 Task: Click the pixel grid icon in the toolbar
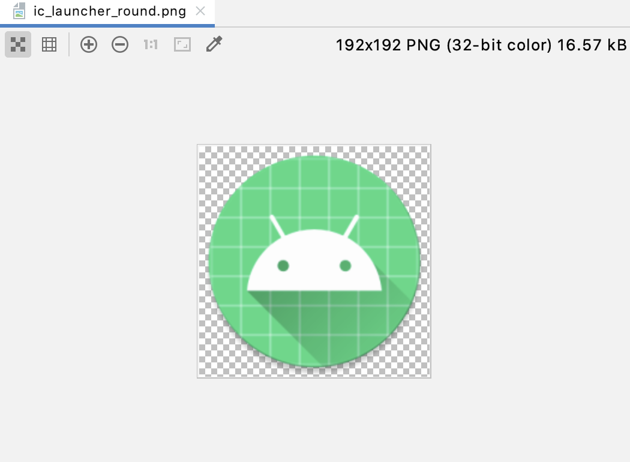coord(49,44)
